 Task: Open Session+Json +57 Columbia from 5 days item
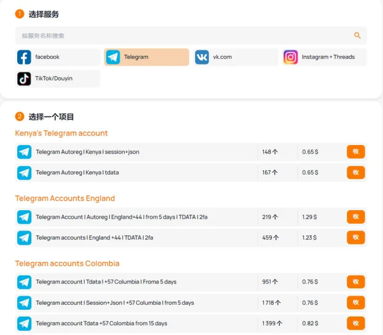[x=115, y=303]
